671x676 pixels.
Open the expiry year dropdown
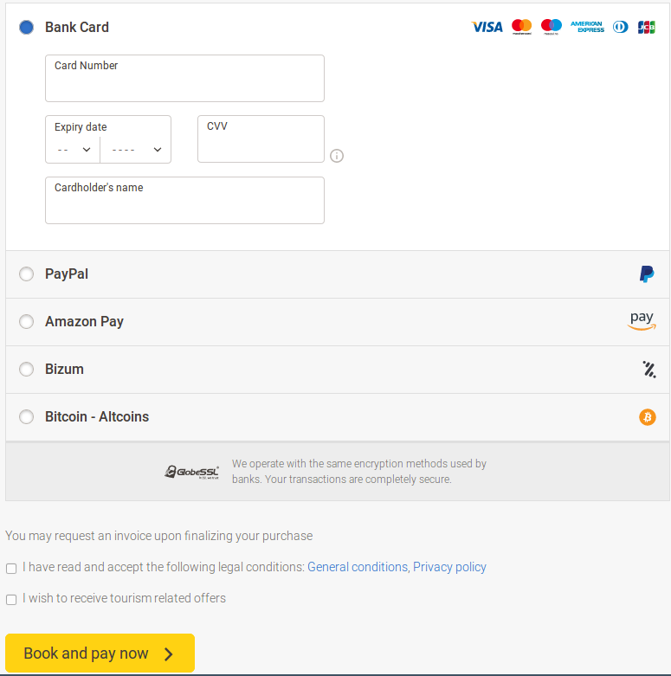tap(136, 150)
